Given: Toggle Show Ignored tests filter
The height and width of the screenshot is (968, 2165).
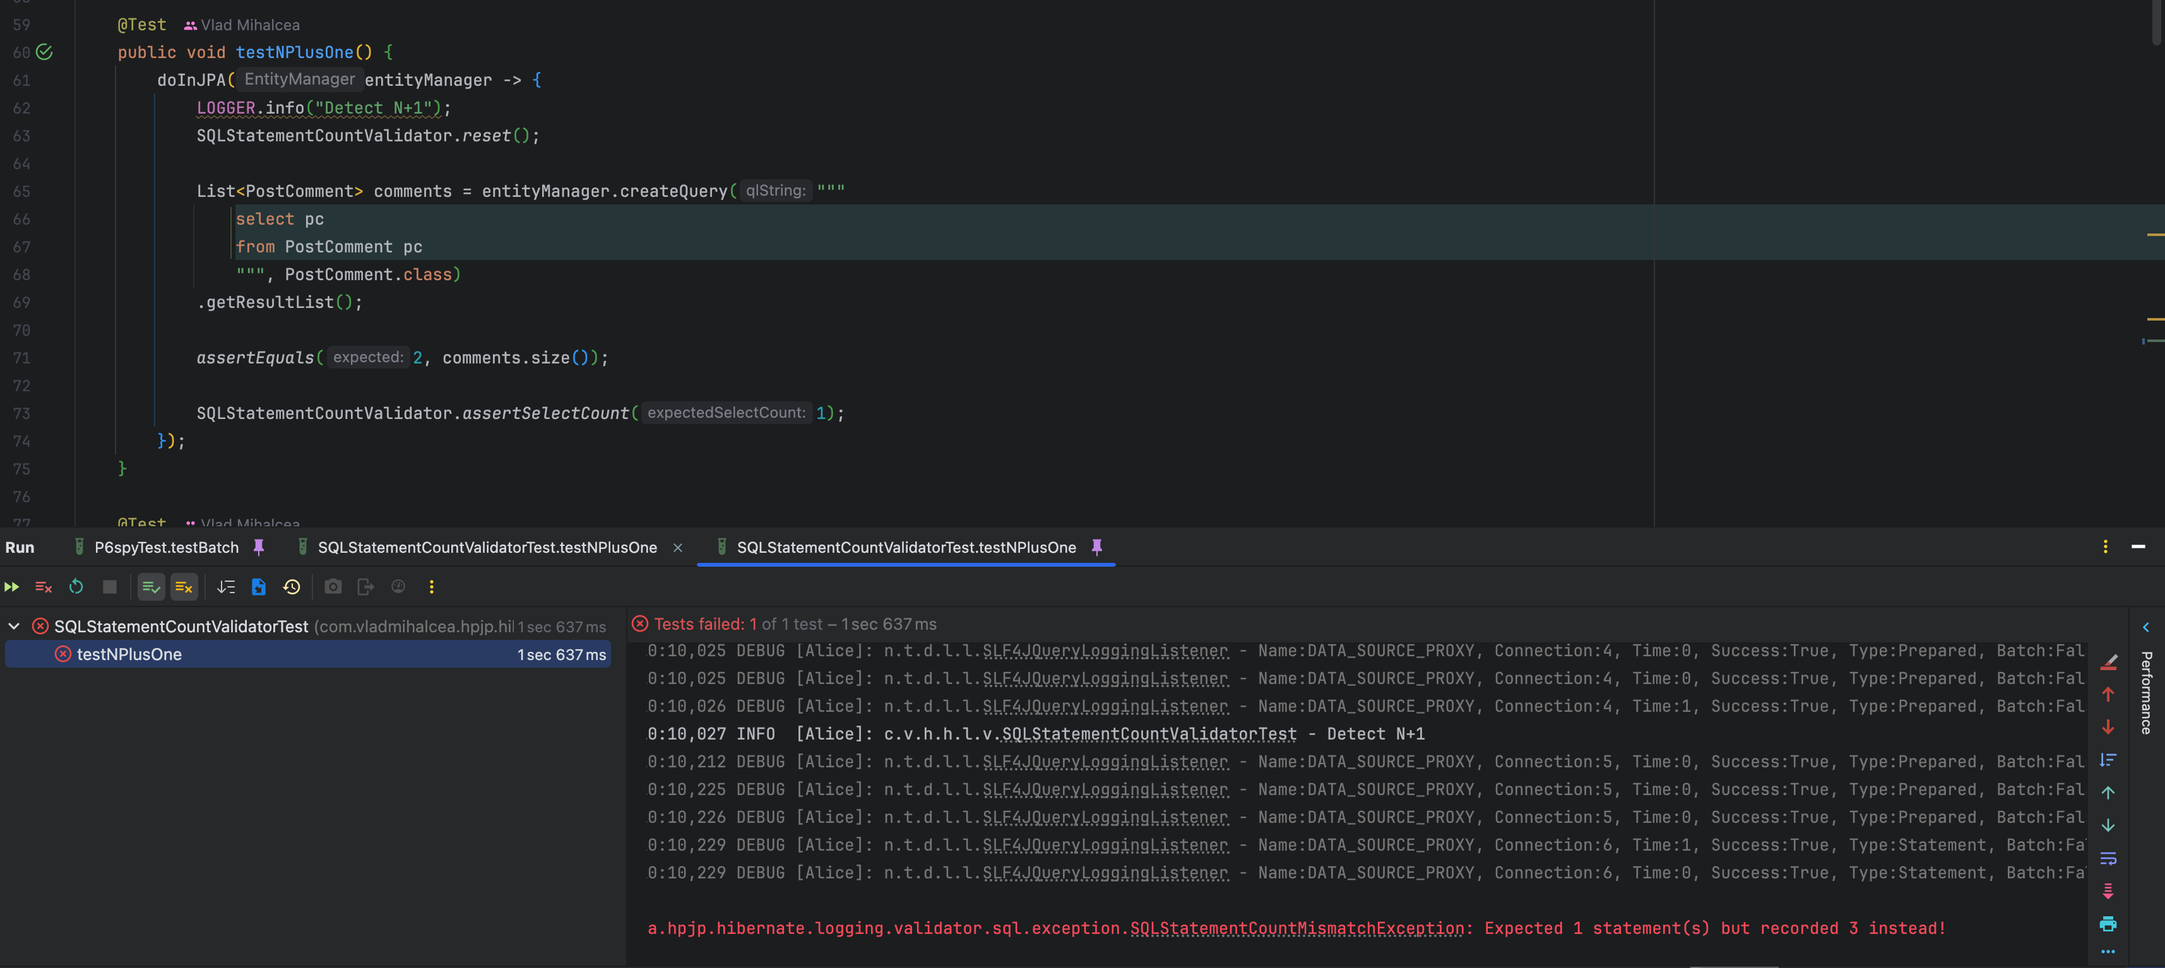Looking at the screenshot, I should click(184, 586).
